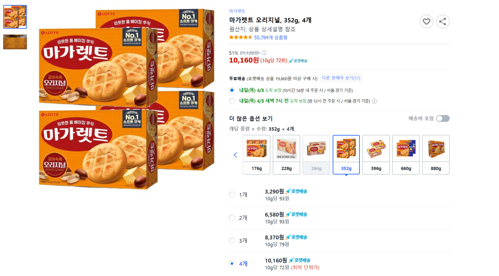Select the 880g weight option
Viewport: 499px width, 276px height.
click(436, 154)
